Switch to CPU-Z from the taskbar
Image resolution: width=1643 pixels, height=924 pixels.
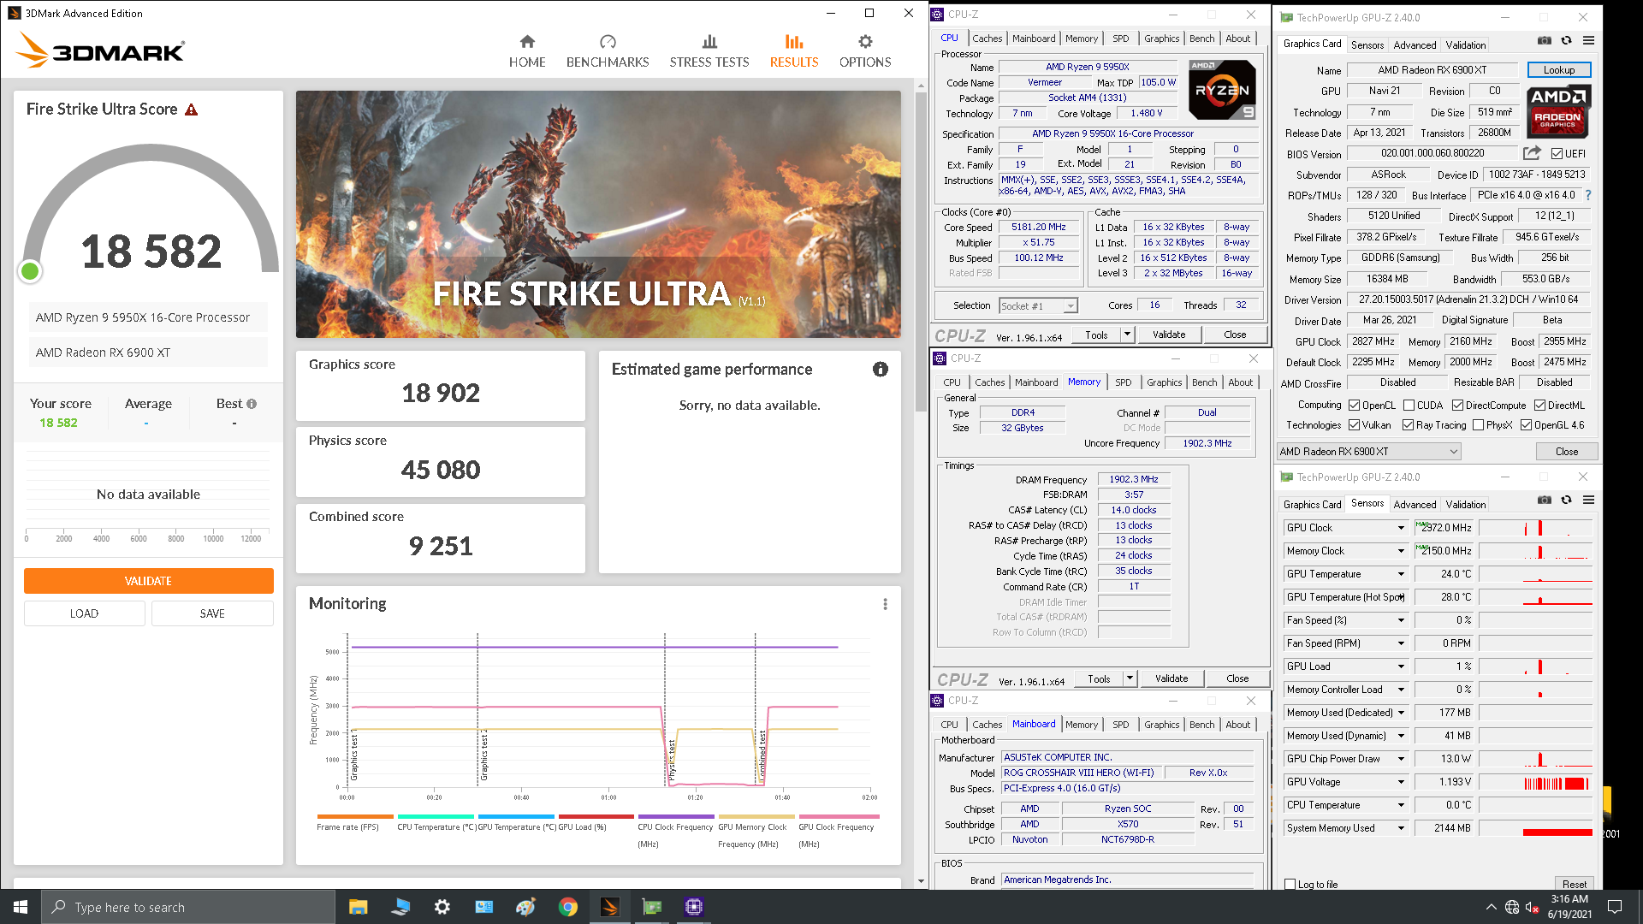[693, 907]
